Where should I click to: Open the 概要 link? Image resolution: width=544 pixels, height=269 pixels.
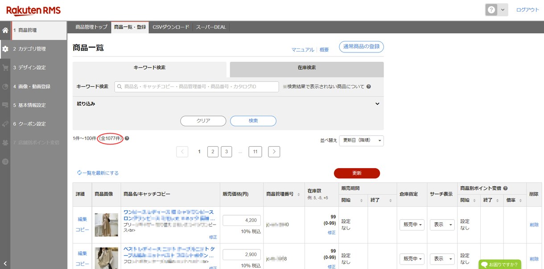tap(324, 50)
